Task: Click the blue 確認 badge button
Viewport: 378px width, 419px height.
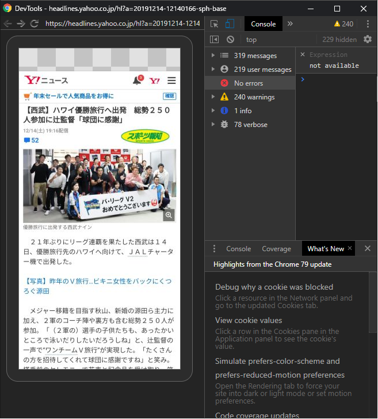Action: click(x=169, y=96)
